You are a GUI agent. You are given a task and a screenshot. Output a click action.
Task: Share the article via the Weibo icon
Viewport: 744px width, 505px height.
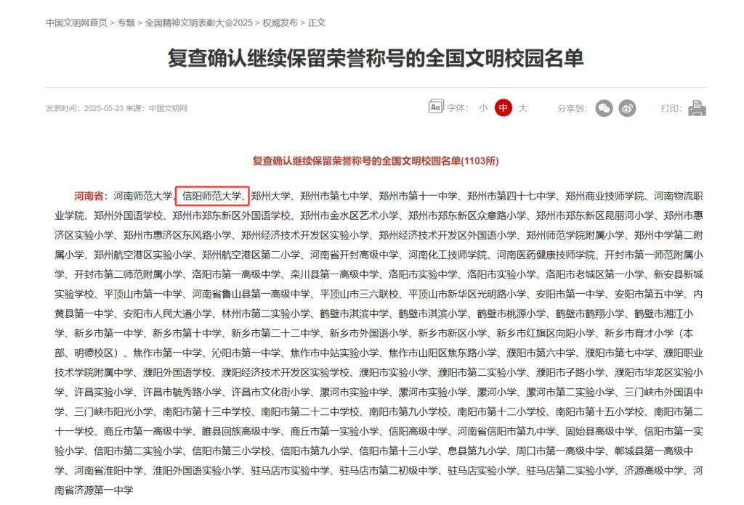coord(627,109)
